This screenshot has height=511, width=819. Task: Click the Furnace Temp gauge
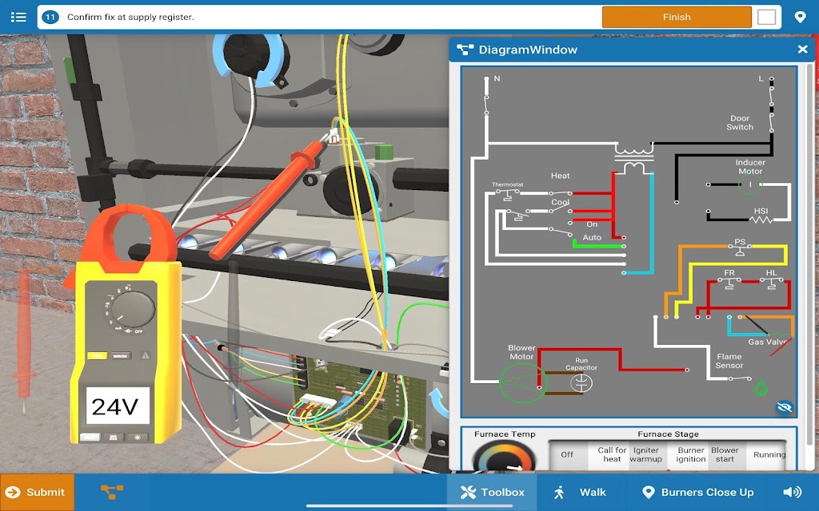(504, 457)
